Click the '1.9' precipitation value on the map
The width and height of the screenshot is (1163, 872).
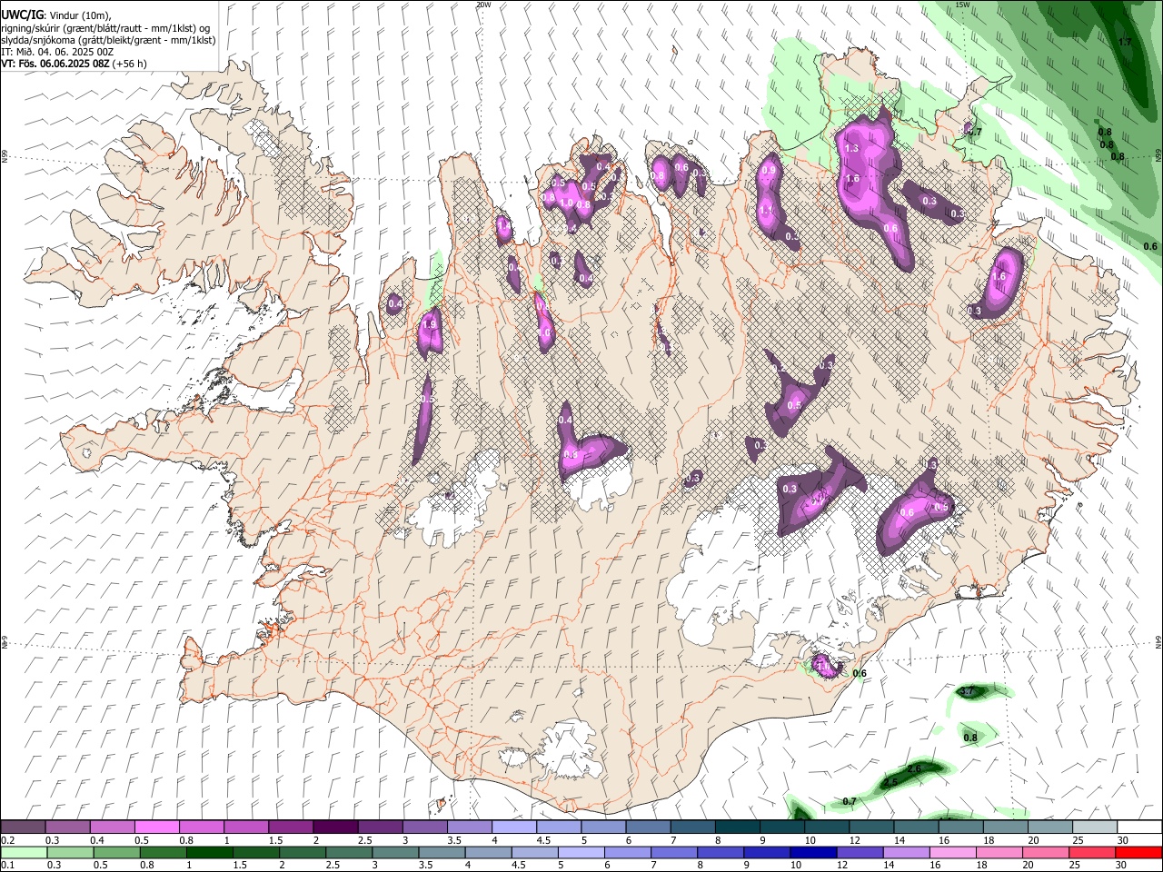pyautogui.click(x=430, y=323)
